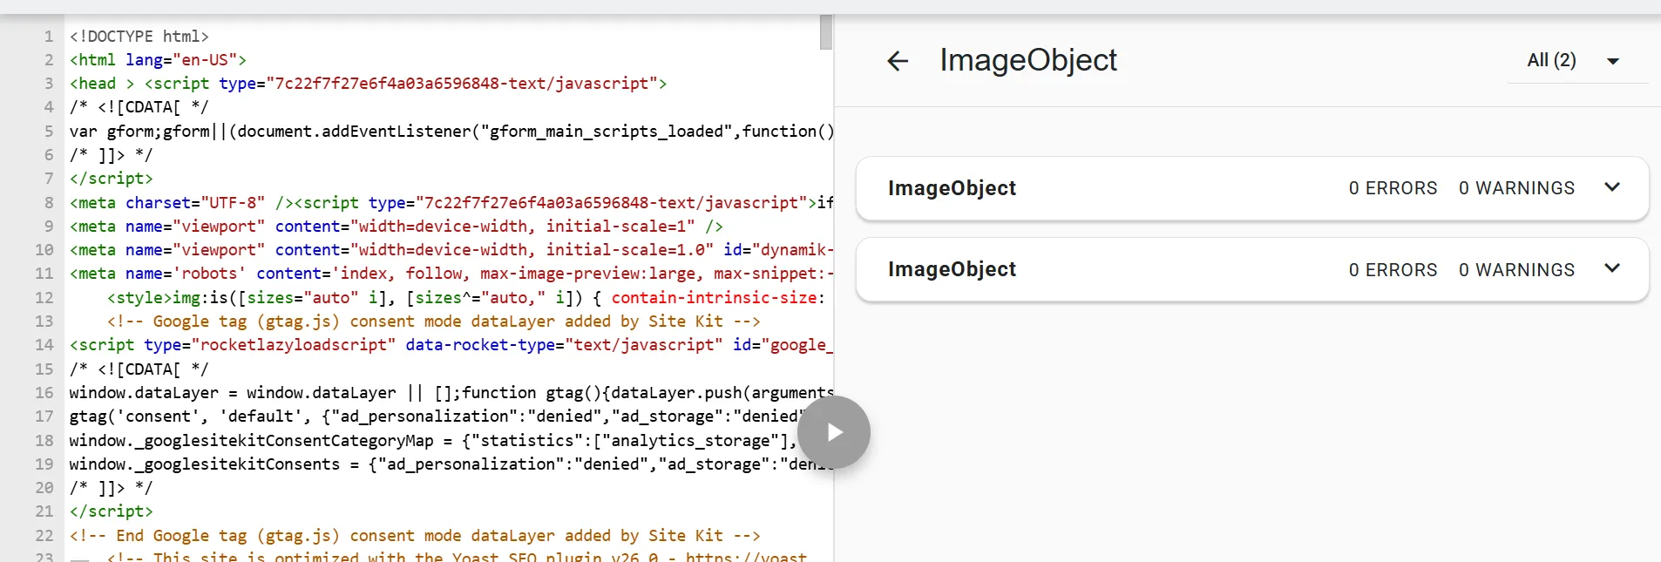Screen dimensions: 1661x562
Task: Click the _googlesitekitConsentCategoryMap line
Action: 433,441
